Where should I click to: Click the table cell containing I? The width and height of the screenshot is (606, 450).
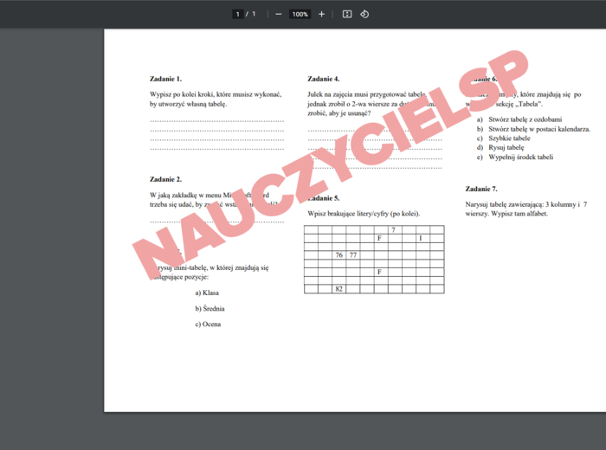(421, 238)
